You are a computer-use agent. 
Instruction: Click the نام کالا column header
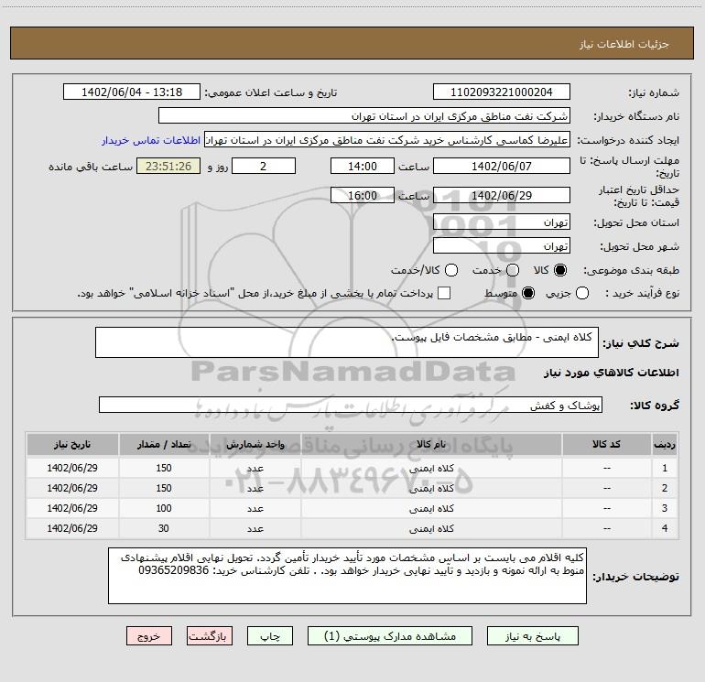[x=431, y=445]
